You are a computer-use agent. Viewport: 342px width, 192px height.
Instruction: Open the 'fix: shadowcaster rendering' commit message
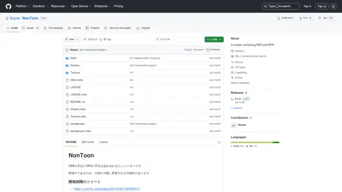(x=145, y=58)
